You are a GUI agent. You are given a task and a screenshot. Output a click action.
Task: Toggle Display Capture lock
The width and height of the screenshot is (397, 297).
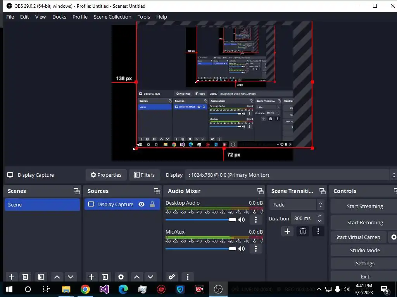click(x=152, y=204)
